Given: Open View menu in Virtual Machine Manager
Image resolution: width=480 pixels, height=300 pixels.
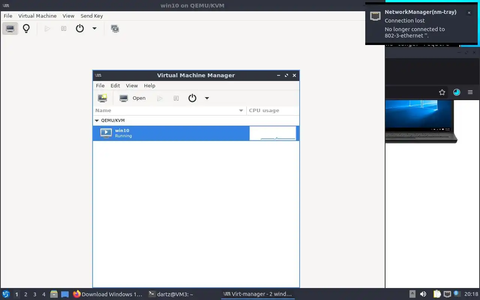Looking at the screenshot, I should pos(132,85).
